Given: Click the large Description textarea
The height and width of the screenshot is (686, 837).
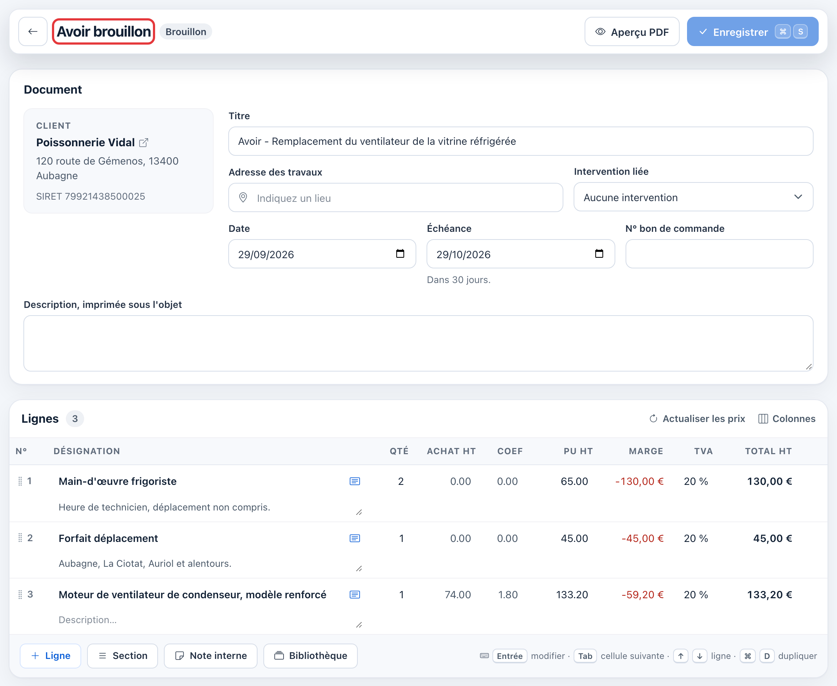Looking at the screenshot, I should (x=418, y=343).
